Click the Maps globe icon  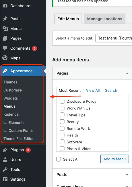click(x=5, y=58)
